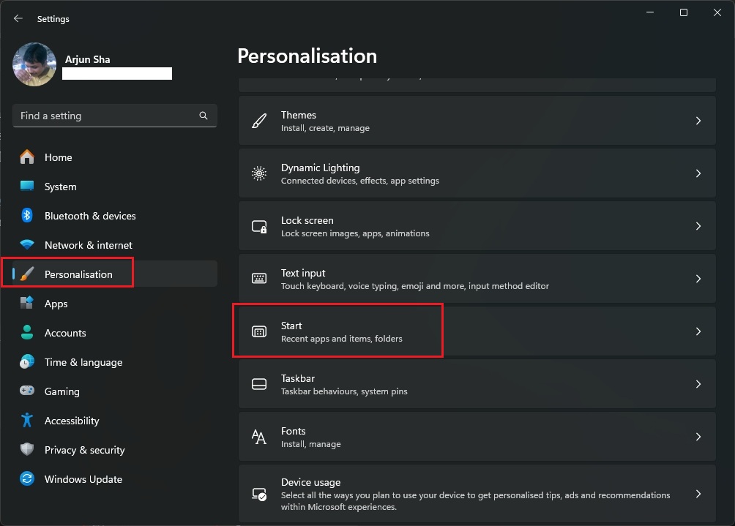This screenshot has height=526, width=735.
Task: Expand the Dynamic Lighting row
Action: coord(477,173)
